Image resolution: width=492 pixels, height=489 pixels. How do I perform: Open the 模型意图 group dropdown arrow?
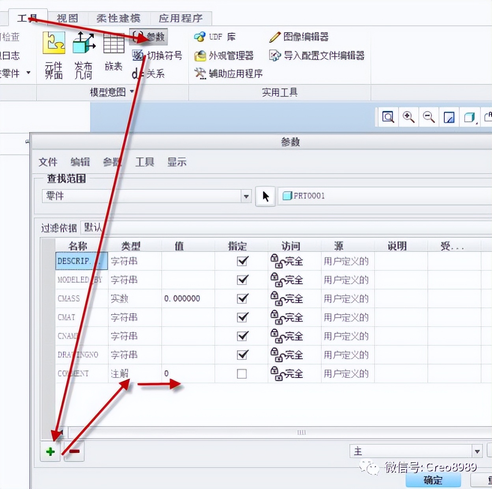pos(132,93)
